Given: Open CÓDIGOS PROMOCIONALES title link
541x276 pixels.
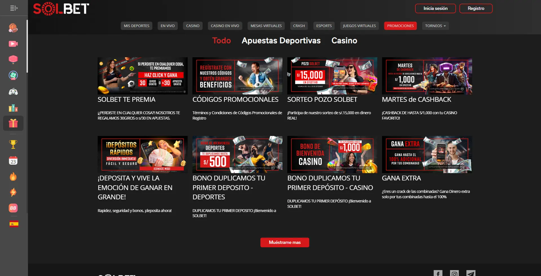Looking at the screenshot, I should (x=235, y=99).
